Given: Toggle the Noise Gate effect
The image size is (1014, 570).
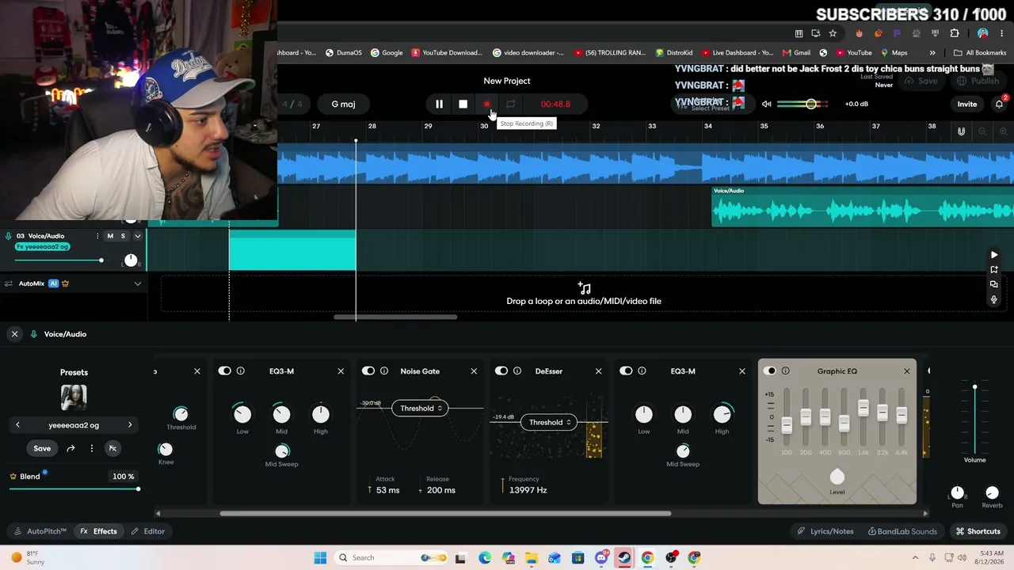Looking at the screenshot, I should [x=368, y=370].
